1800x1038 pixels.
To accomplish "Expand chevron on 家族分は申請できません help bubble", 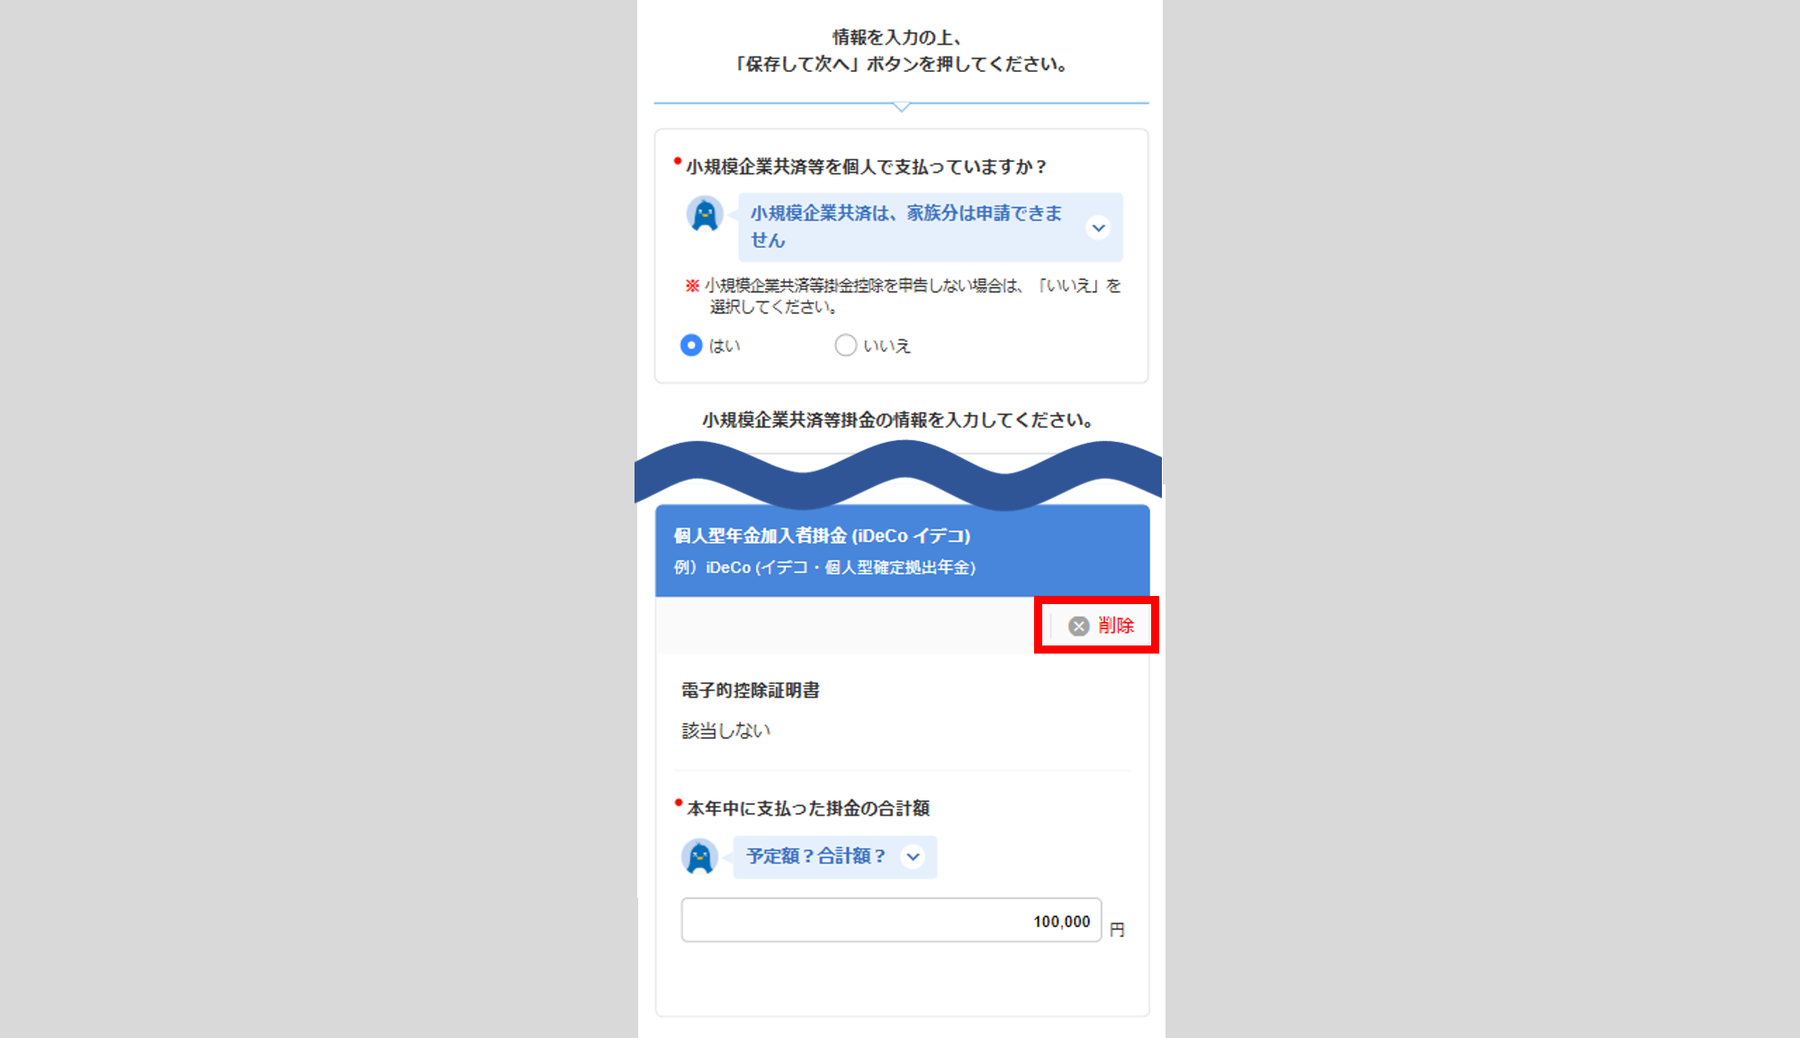I will pos(1098,228).
